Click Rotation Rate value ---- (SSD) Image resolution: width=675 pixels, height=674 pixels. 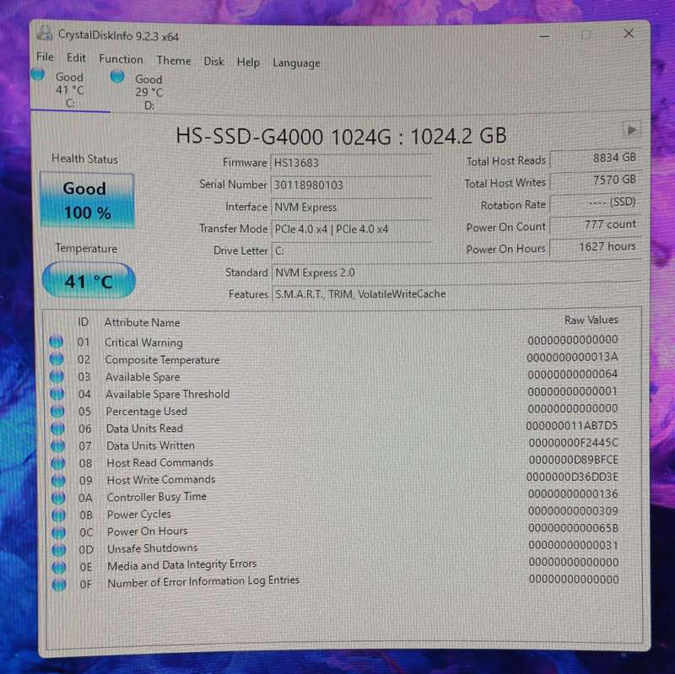(x=596, y=202)
